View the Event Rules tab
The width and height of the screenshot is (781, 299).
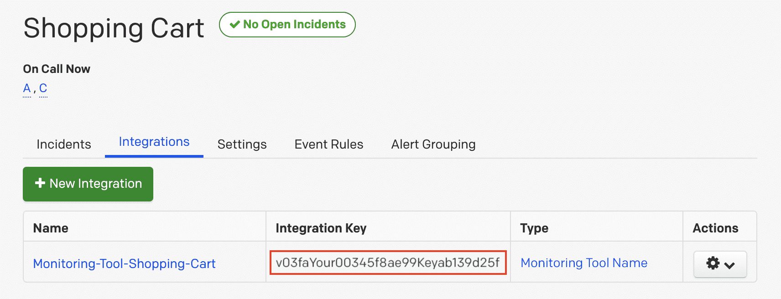click(x=328, y=144)
